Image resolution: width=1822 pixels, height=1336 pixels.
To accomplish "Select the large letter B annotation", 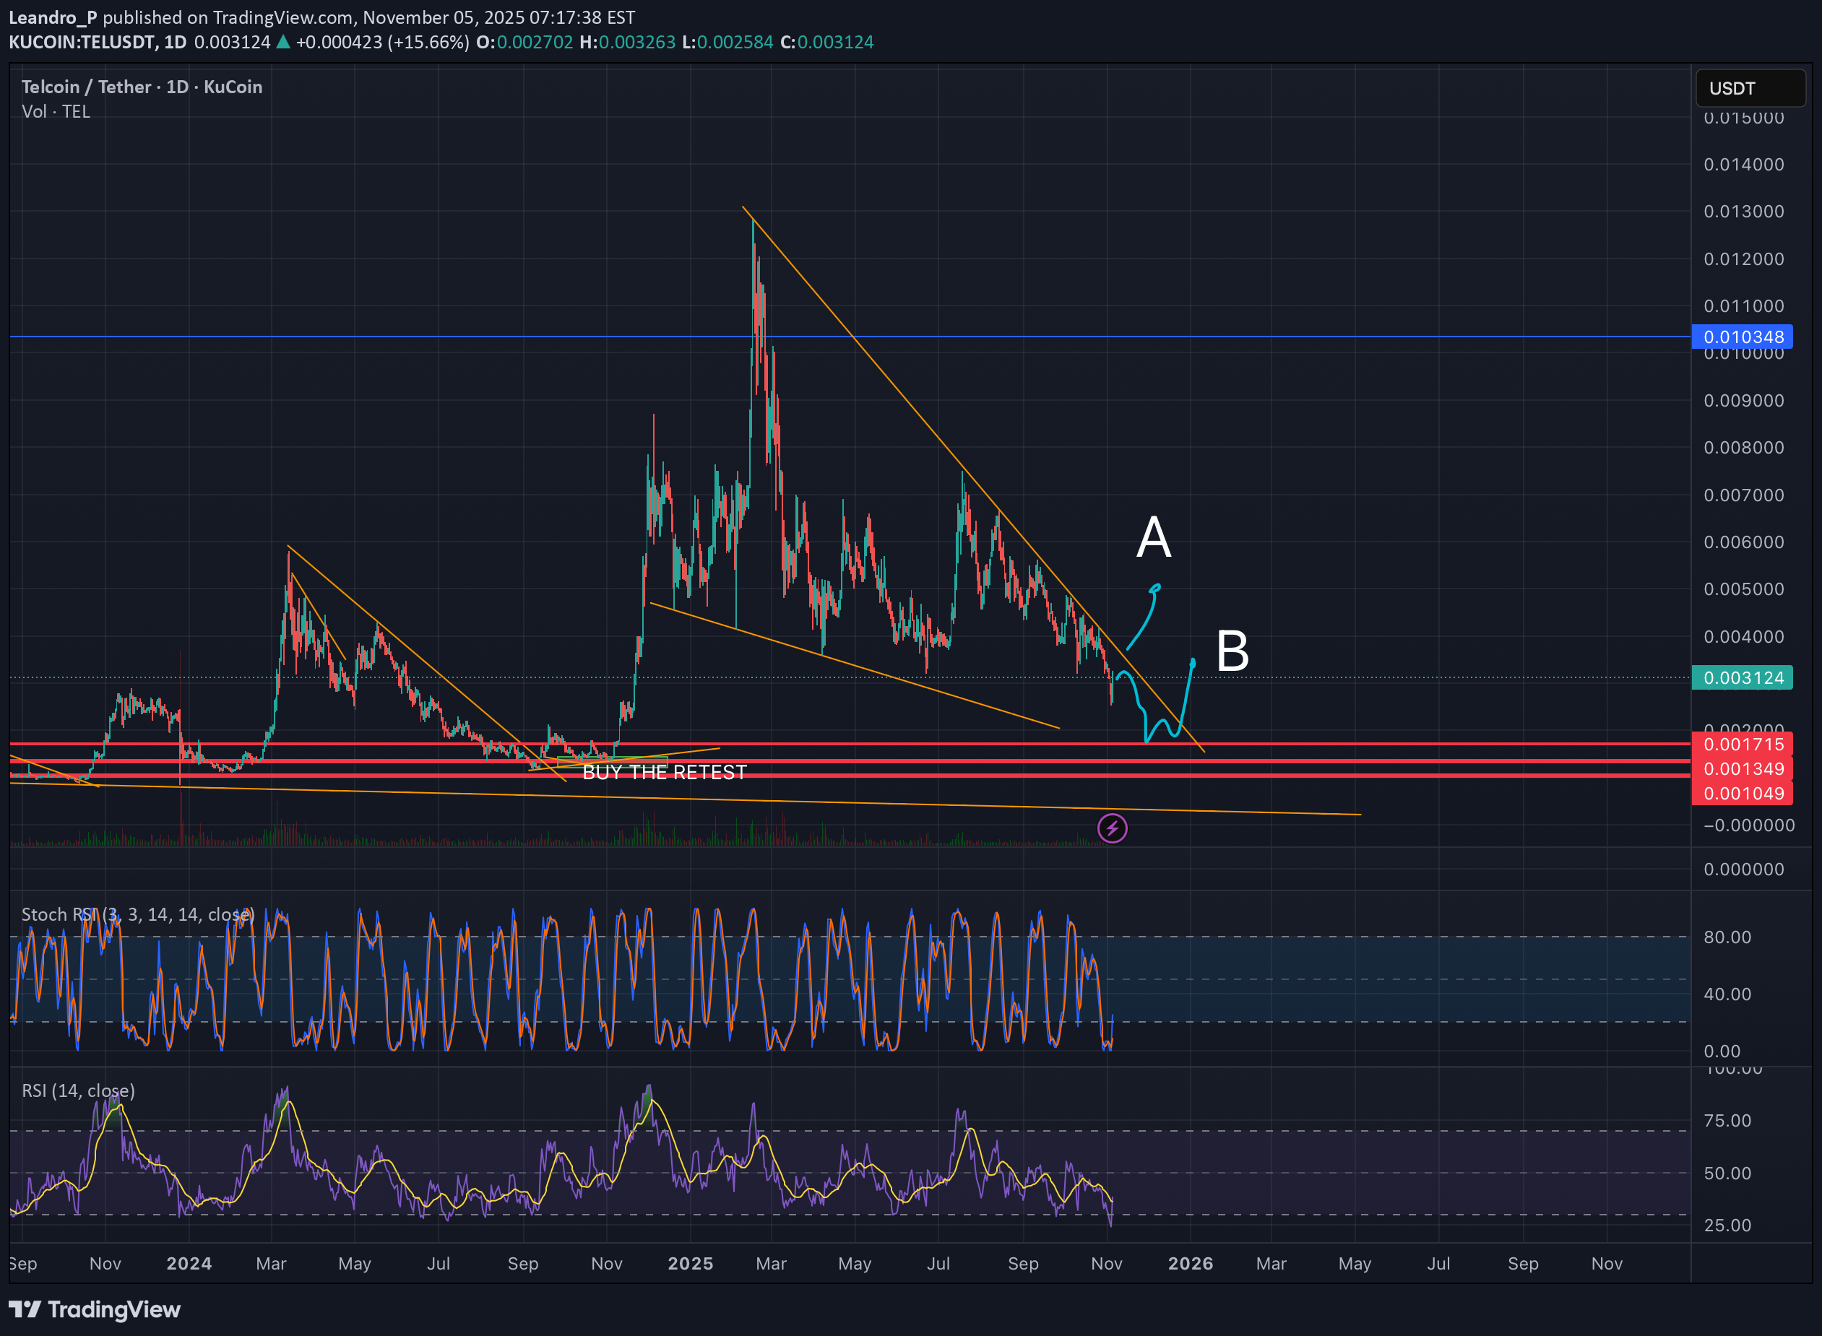I will pyautogui.click(x=1232, y=651).
